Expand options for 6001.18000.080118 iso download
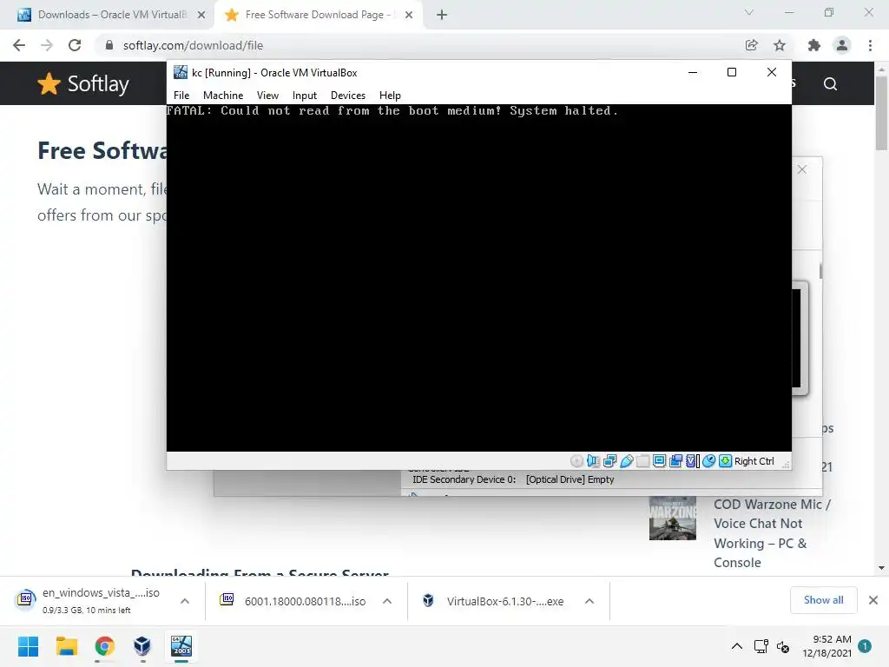This screenshot has width=889, height=667. [x=387, y=601]
